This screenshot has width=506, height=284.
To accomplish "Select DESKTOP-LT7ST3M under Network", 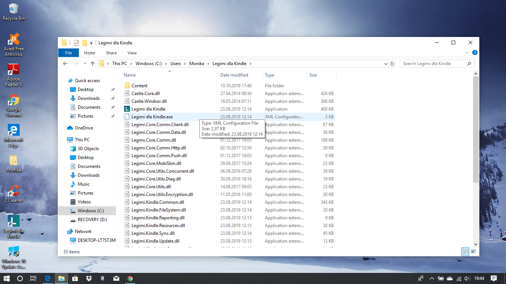I will tap(96, 240).
